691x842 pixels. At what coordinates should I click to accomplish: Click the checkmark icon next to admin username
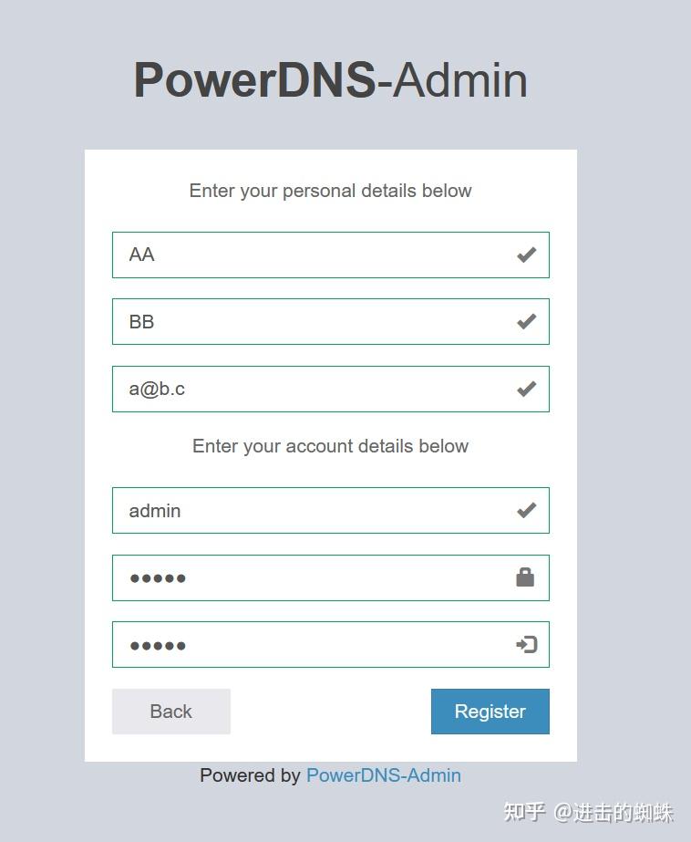[x=526, y=511]
